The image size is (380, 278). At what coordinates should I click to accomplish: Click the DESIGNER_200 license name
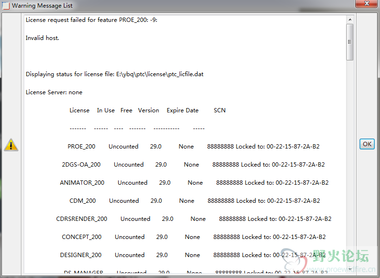[80, 255]
